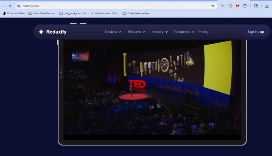Click the tab search toolbar icon

coord(256,6)
